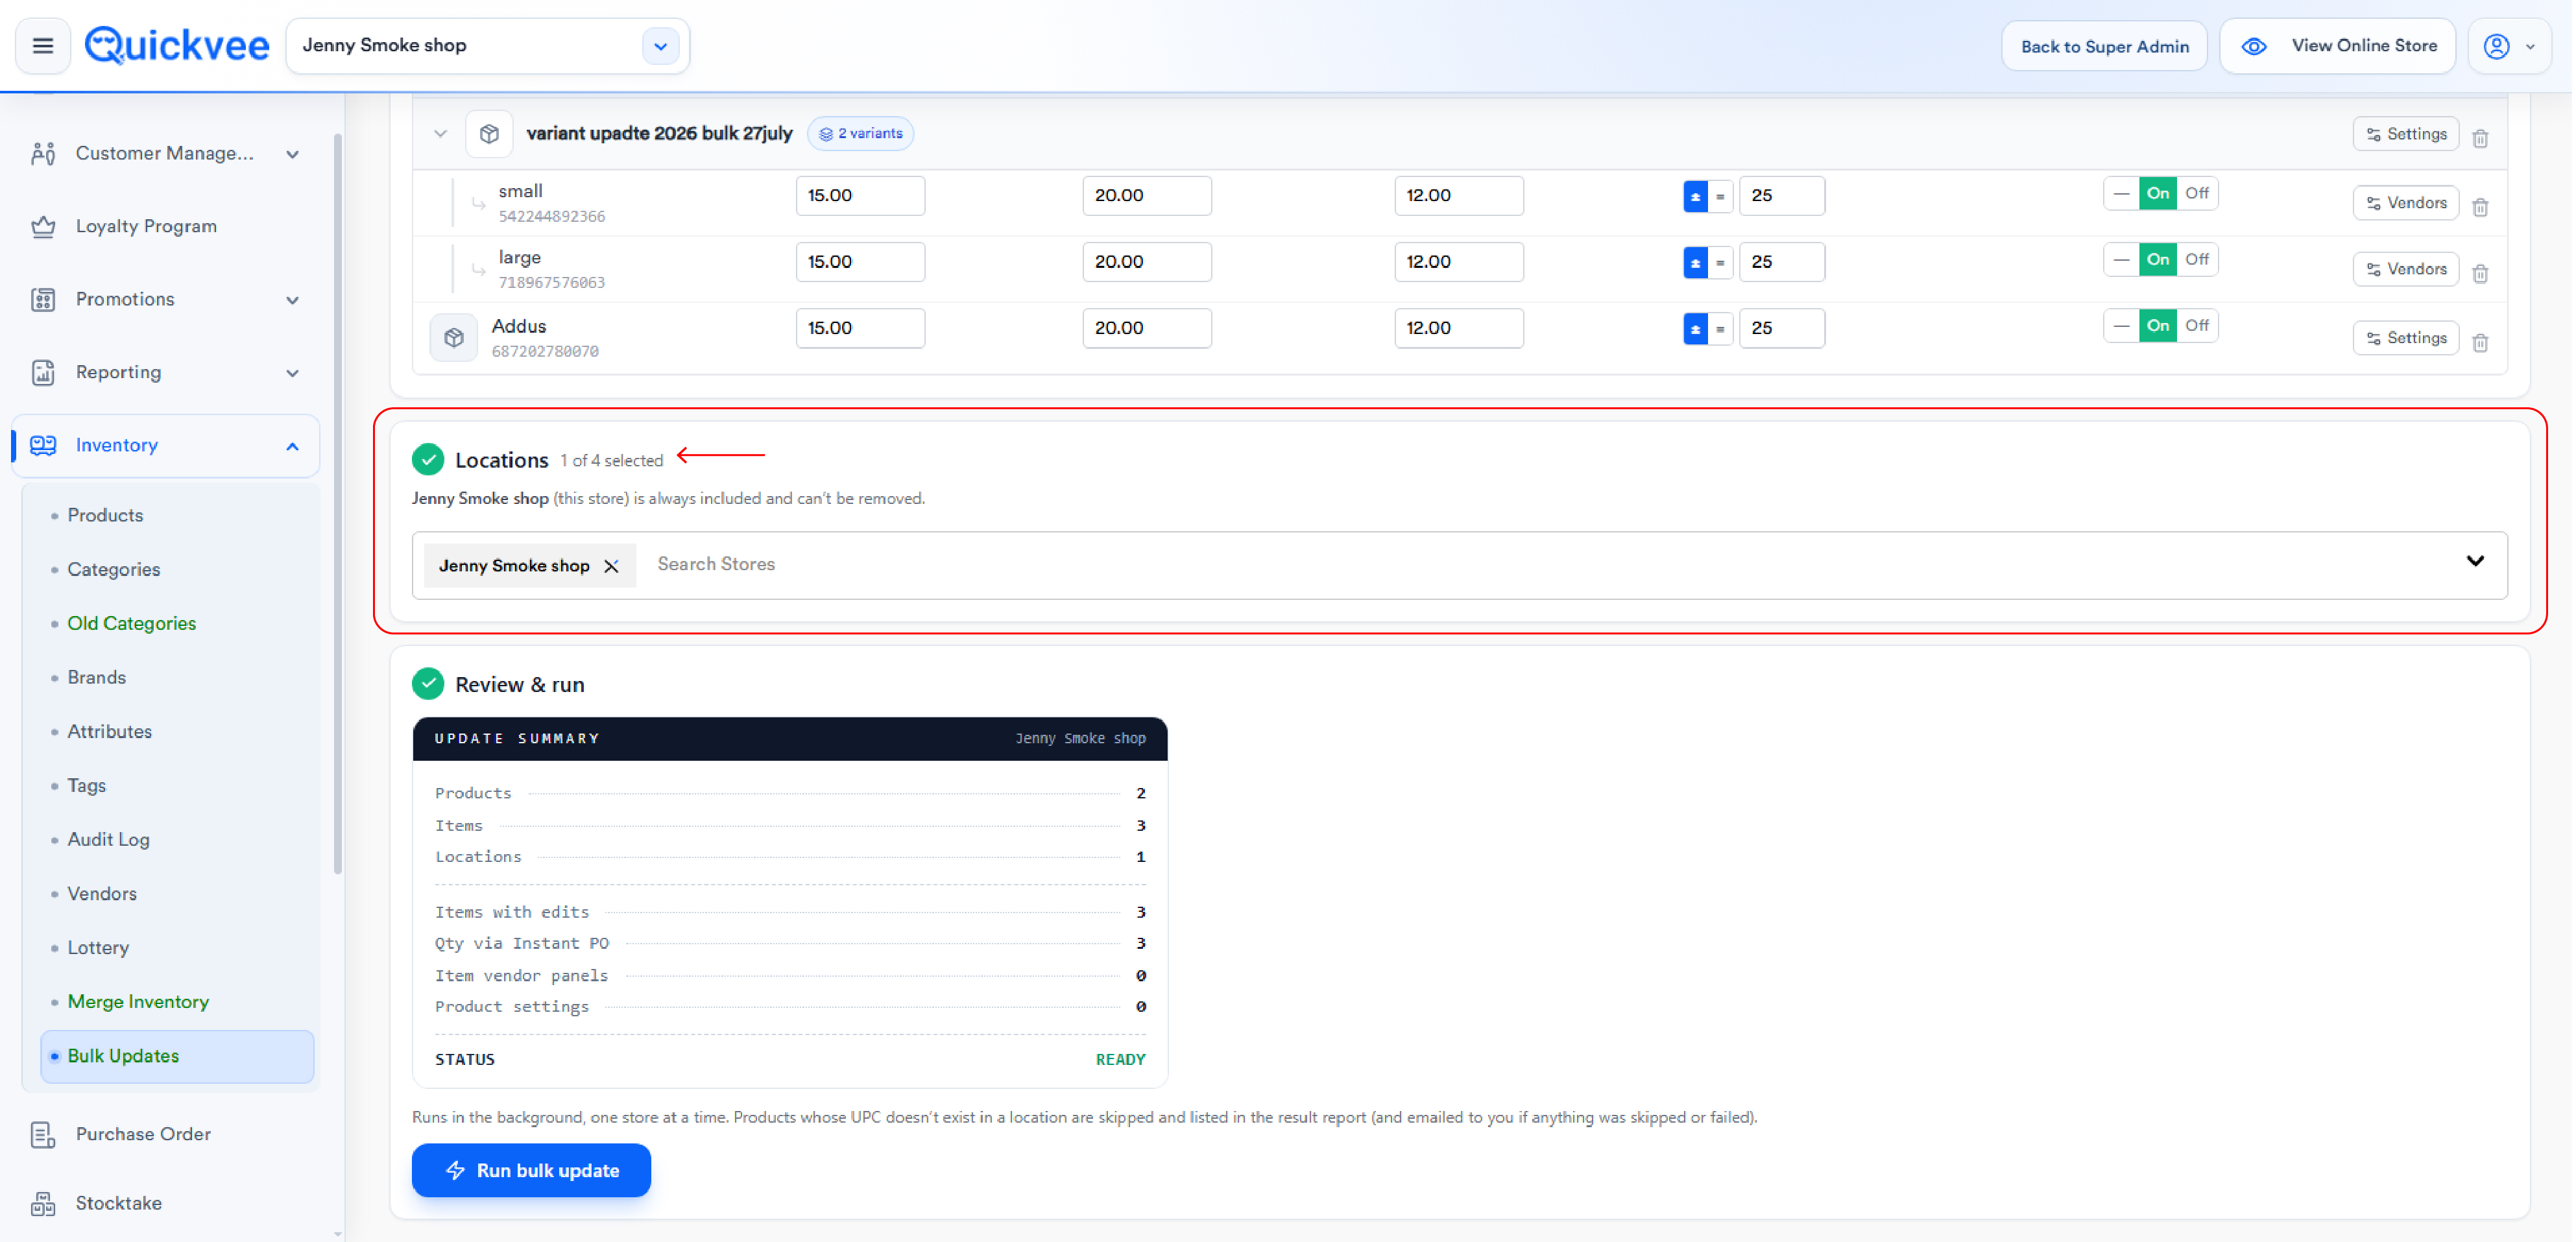Click the Addus quantity input field

click(1781, 328)
